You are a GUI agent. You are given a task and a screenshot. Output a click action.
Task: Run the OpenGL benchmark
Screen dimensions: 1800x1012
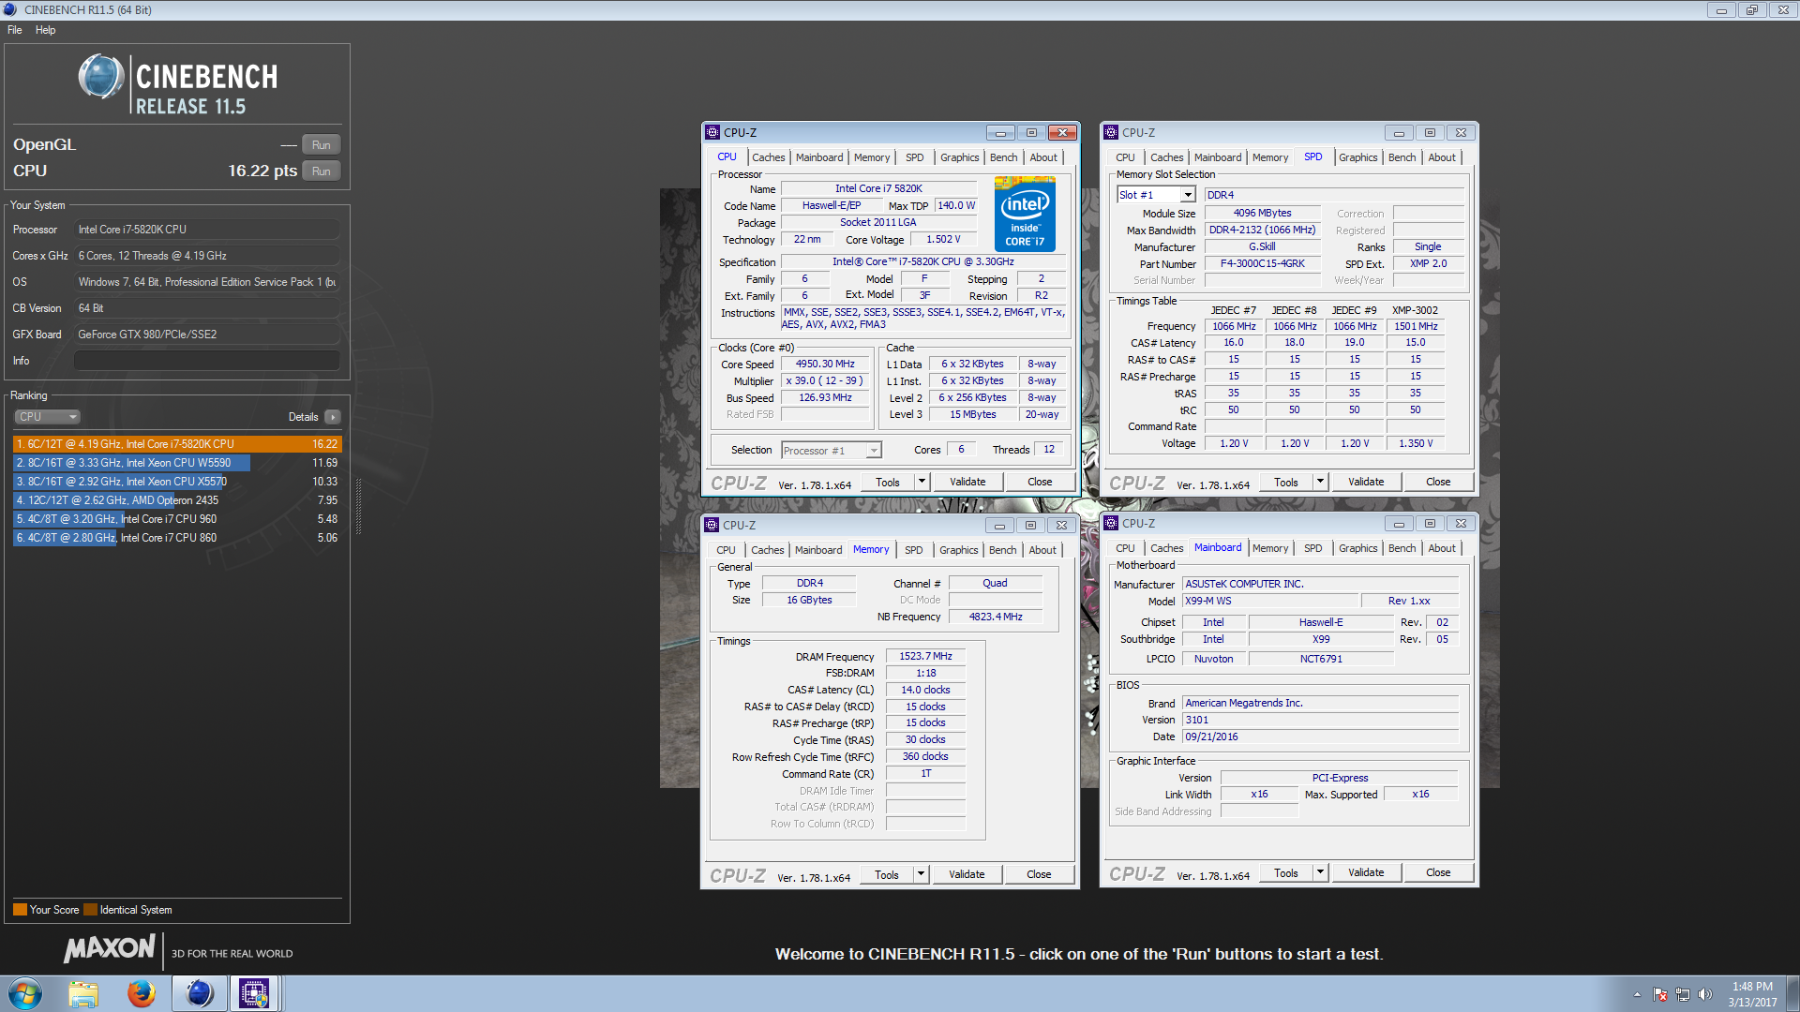click(321, 145)
